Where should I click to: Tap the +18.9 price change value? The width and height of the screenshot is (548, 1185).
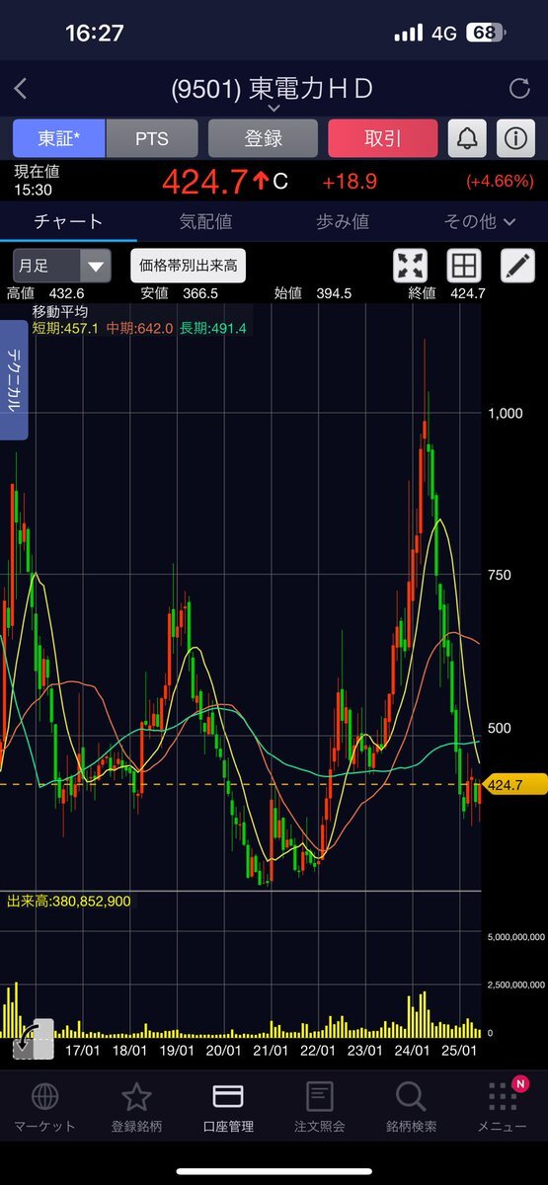[350, 182]
